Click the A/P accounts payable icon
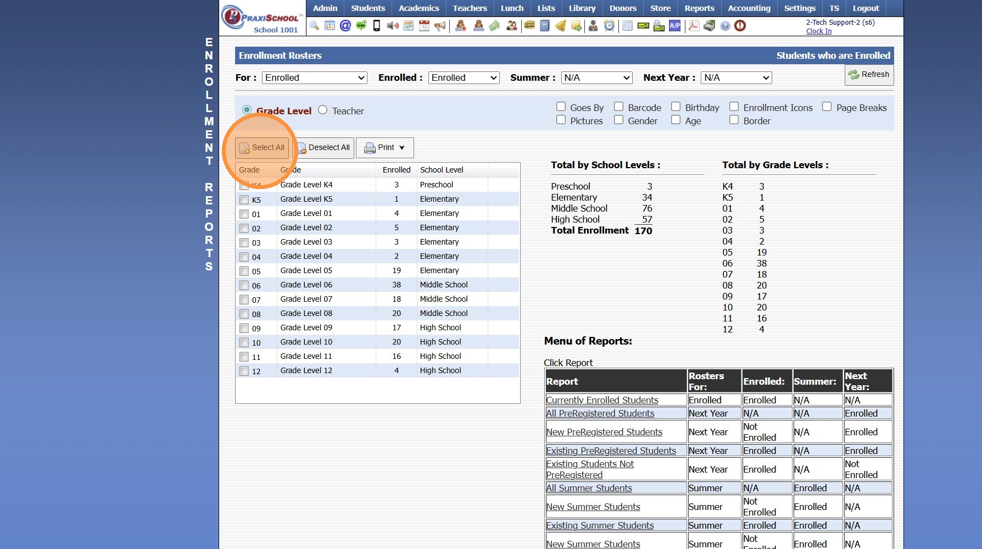 click(x=674, y=26)
